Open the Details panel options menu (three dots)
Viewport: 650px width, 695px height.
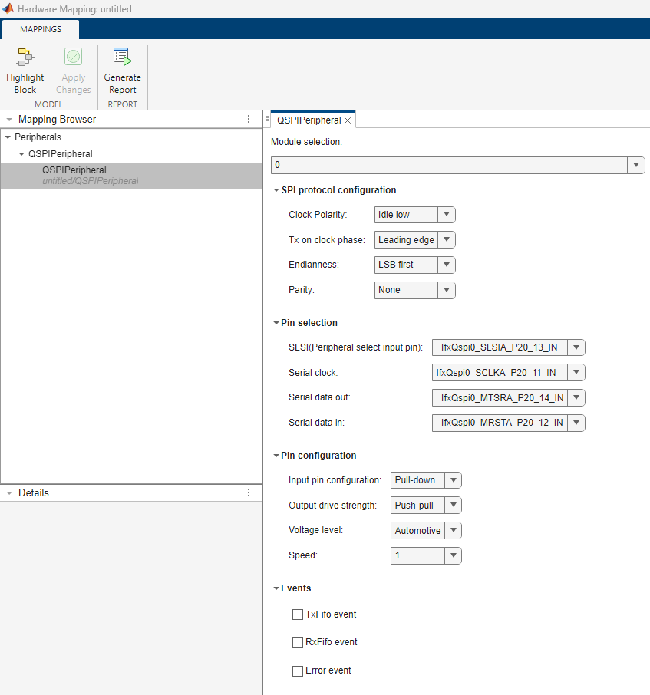tap(248, 492)
